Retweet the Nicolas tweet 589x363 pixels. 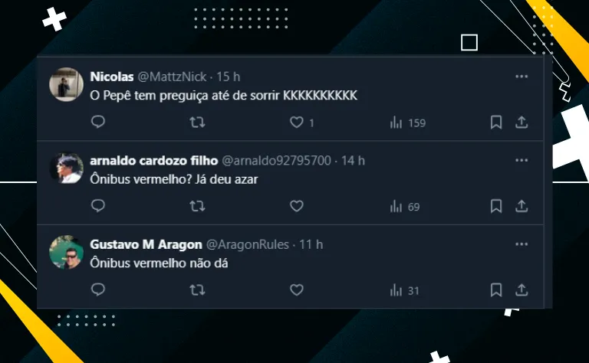click(x=197, y=122)
